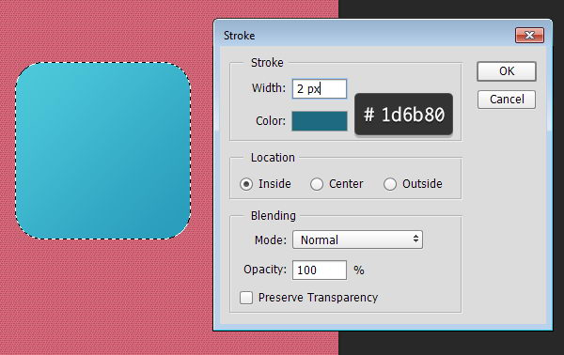
Task: Click the arrows on the Mode combo box
Action: click(415, 239)
